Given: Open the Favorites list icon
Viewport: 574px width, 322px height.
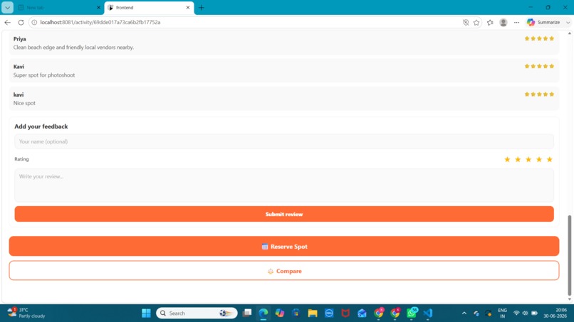Looking at the screenshot, I should 490,22.
